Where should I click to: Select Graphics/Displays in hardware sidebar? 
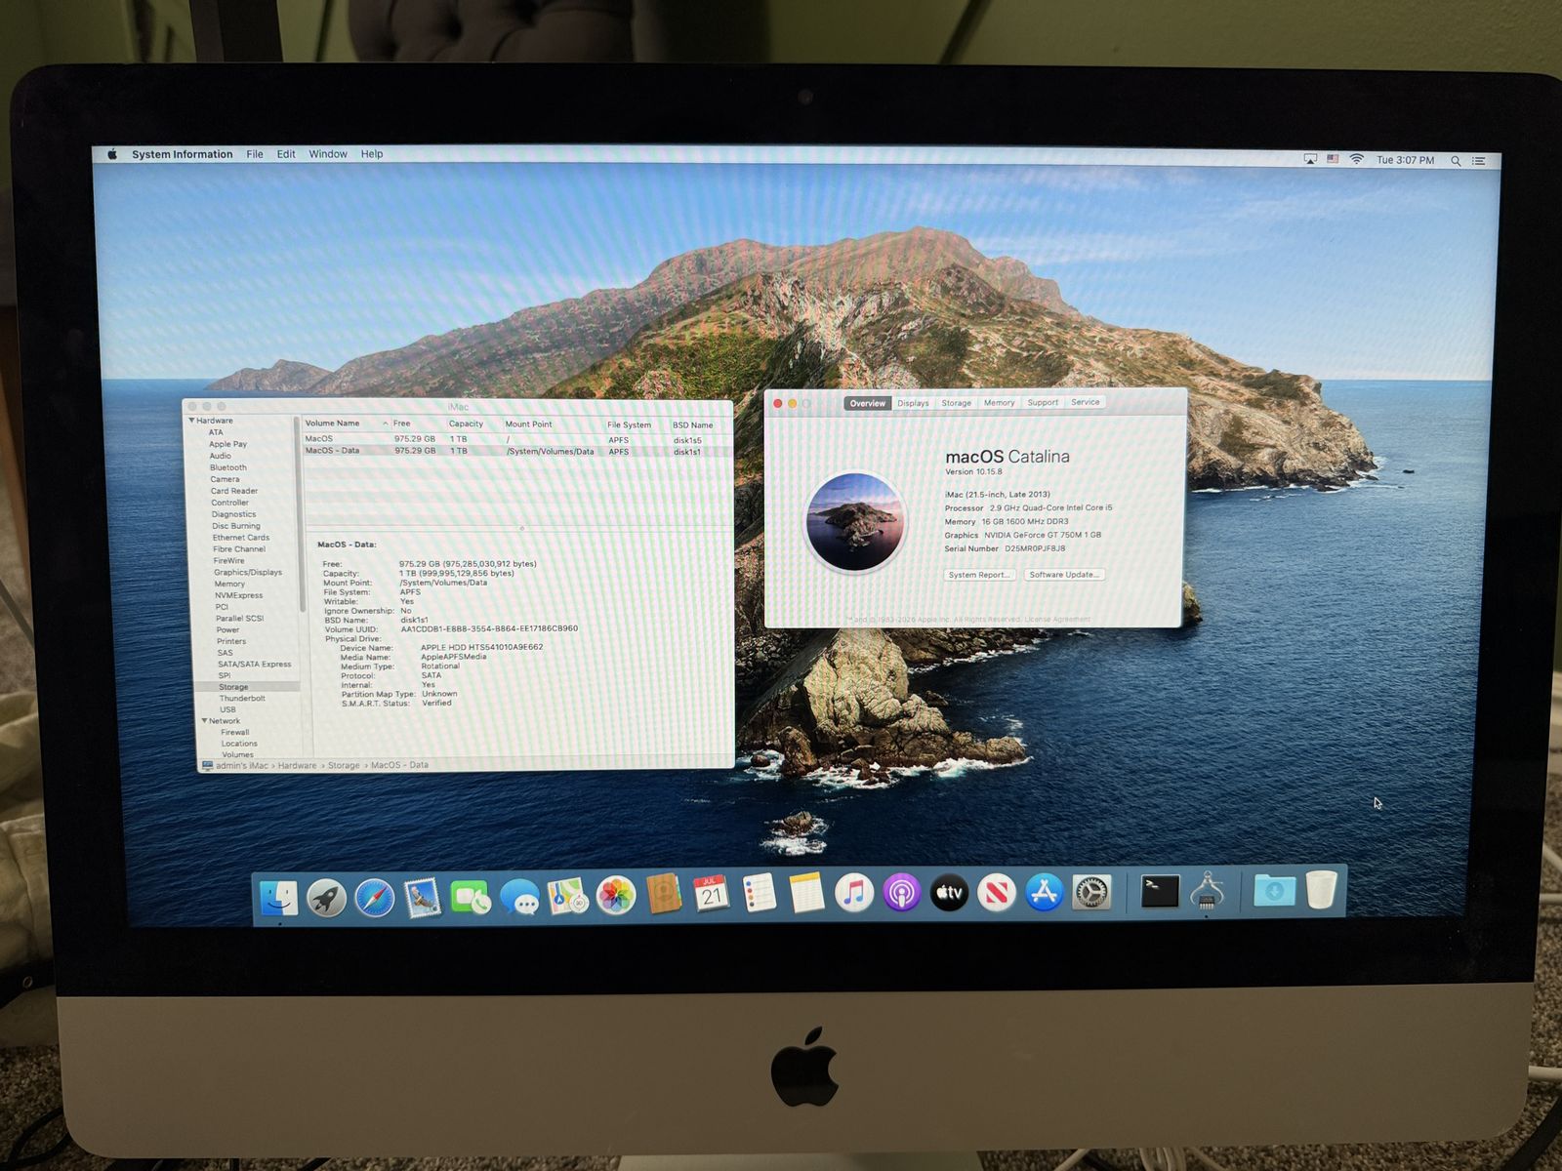248,572
